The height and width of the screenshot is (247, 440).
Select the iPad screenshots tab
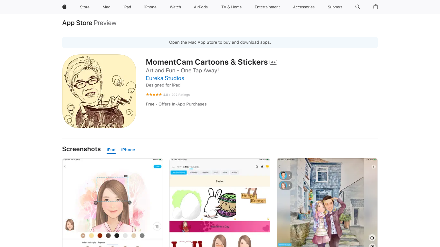(x=111, y=150)
